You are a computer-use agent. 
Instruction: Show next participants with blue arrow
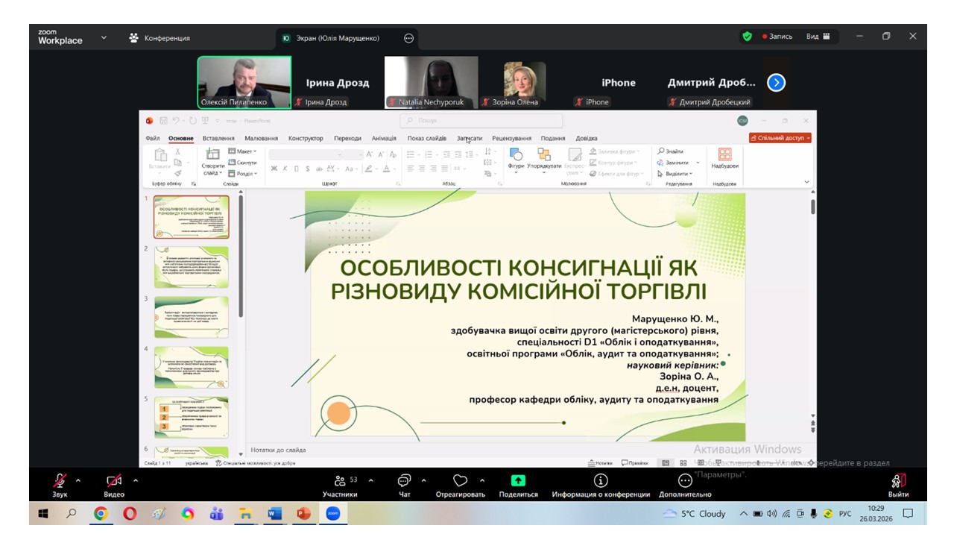776,83
